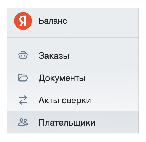Click the divider line under the Баланс header
This screenshot has width=146, height=142.
73,37
